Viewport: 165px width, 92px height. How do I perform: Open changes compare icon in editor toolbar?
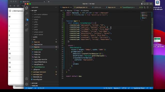tap(145, 7)
